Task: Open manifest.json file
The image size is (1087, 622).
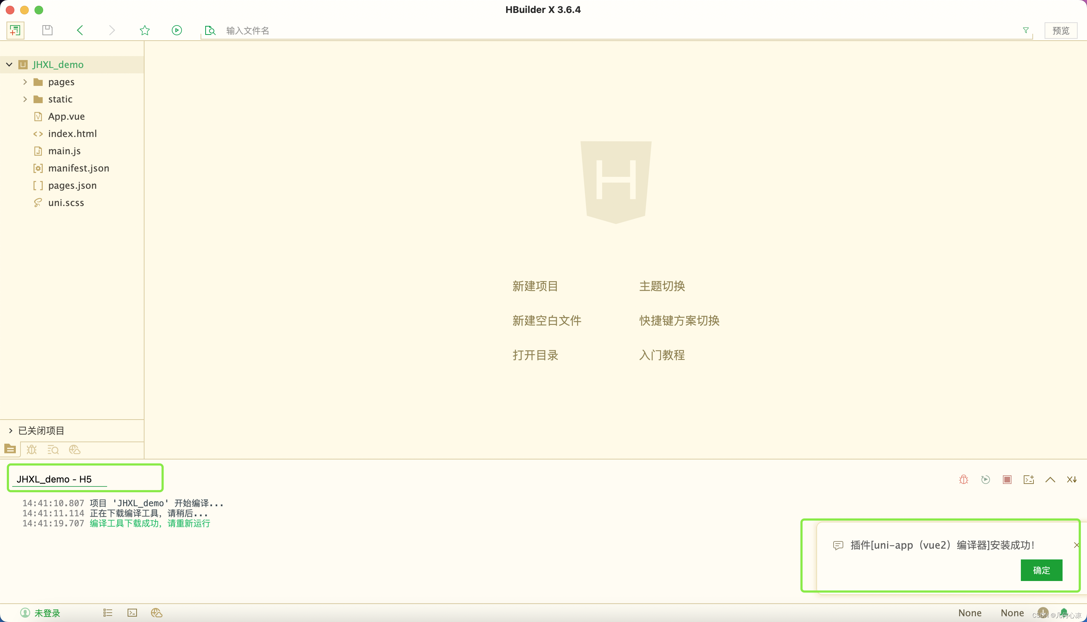Action: (x=79, y=168)
